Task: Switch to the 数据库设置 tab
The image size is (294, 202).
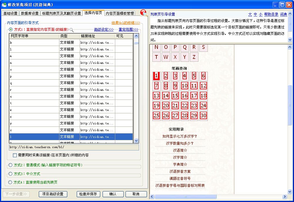Action: tap(30, 13)
